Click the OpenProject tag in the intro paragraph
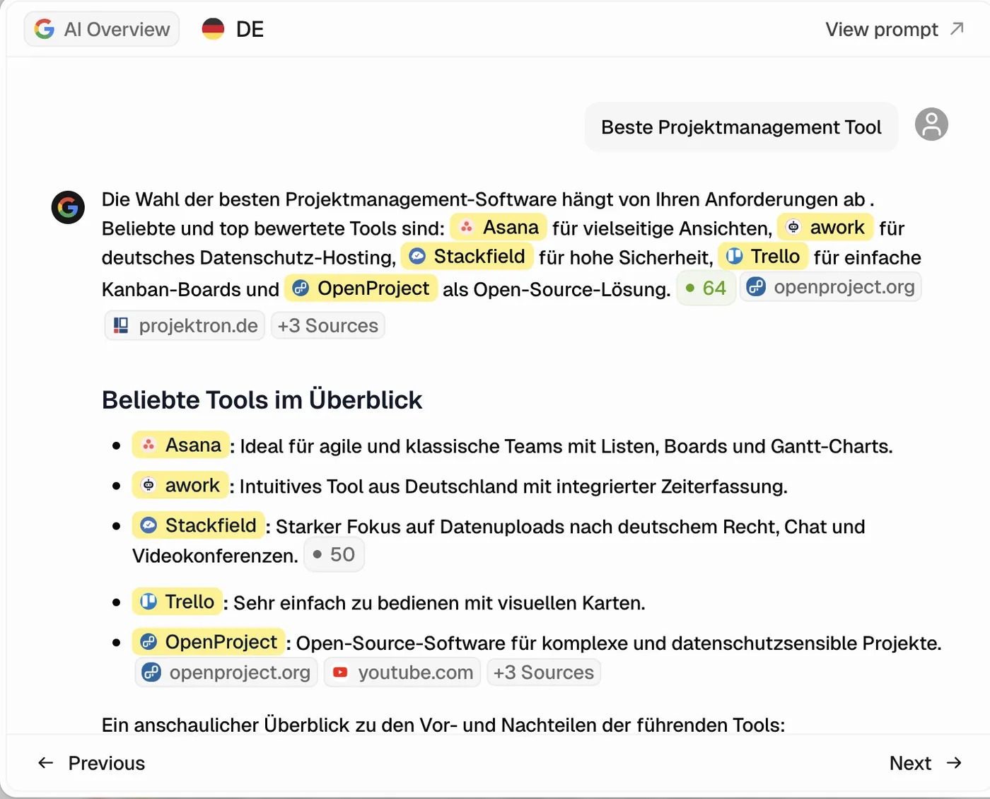Image resolution: width=990 pixels, height=799 pixels. pos(361,288)
